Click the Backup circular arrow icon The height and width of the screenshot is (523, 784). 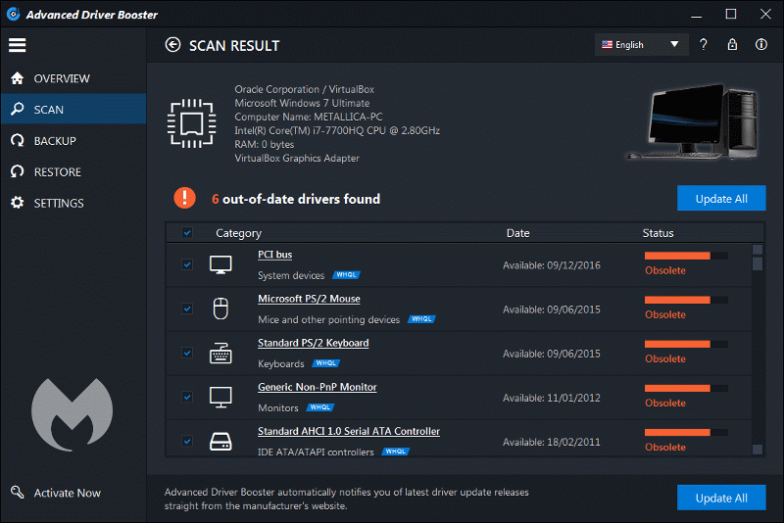pos(18,140)
